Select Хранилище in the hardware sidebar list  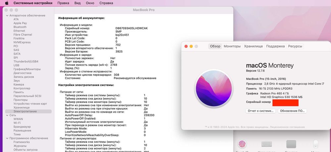click(22, 107)
